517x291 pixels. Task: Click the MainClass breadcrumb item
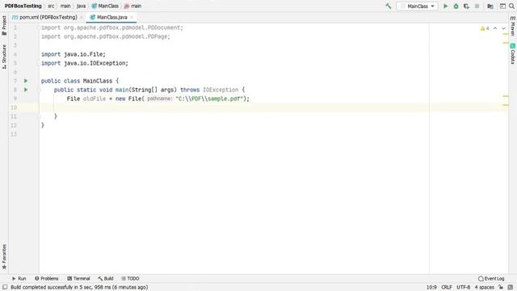tap(105, 6)
